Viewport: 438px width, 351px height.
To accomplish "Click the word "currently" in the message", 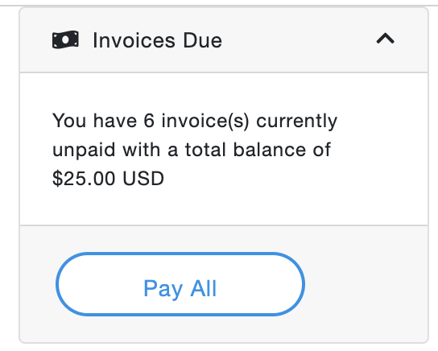I will pos(296,122).
